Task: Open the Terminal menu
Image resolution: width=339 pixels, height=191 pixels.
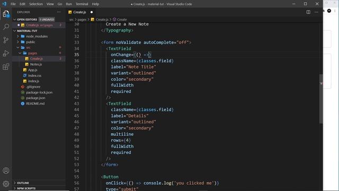Action: point(82,4)
